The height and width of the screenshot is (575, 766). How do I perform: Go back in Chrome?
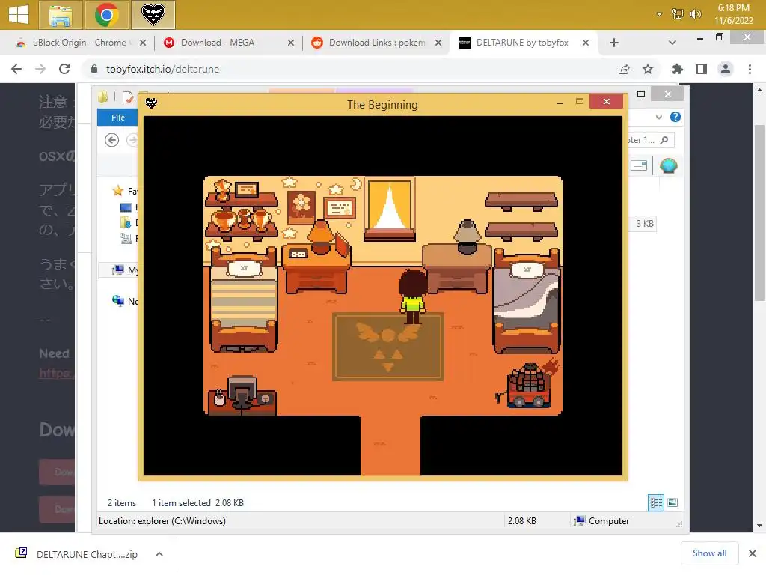point(16,69)
